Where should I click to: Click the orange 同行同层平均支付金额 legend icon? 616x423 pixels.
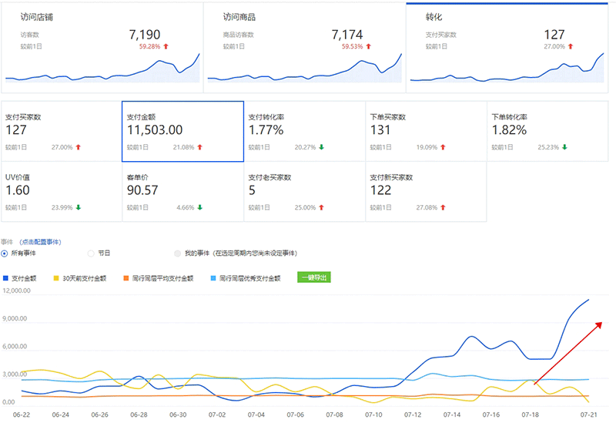(126, 278)
